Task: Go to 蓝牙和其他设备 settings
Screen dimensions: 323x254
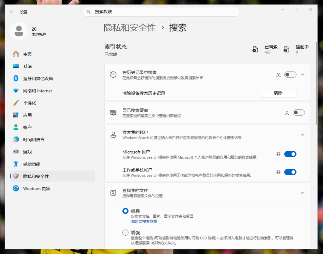Action: (x=53, y=78)
